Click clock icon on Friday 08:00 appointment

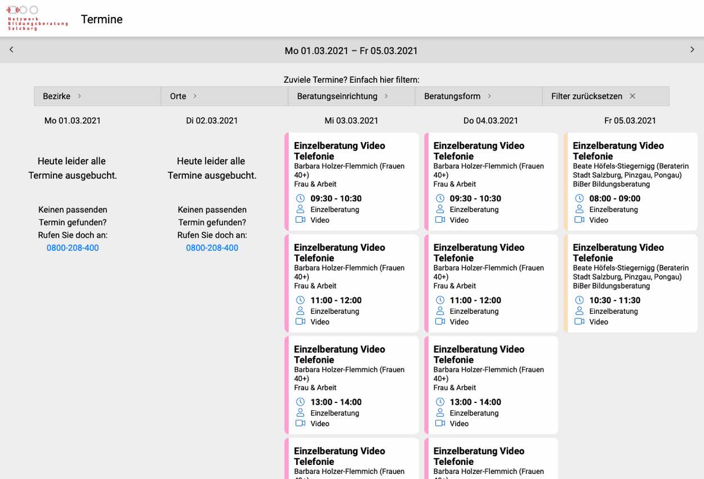pyautogui.click(x=579, y=198)
